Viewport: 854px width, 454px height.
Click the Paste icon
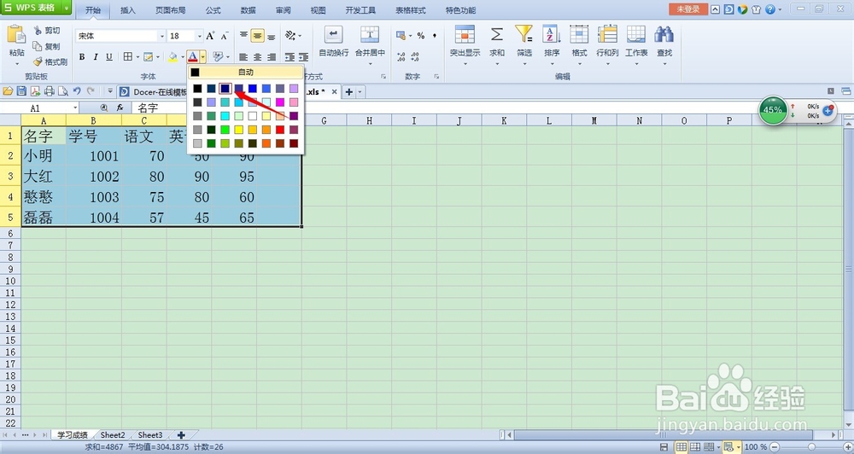click(16, 35)
